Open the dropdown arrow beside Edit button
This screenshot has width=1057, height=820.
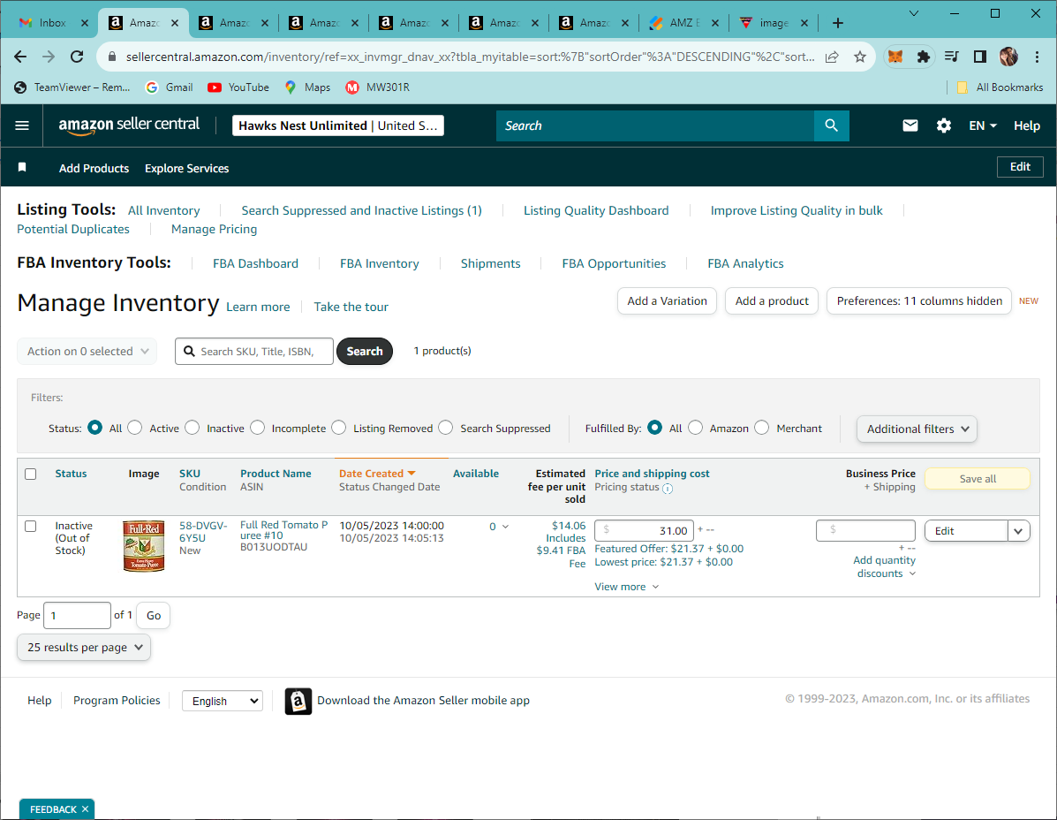(1018, 531)
